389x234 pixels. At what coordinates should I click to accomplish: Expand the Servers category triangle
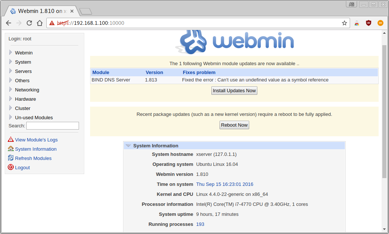pyautogui.click(x=10, y=71)
